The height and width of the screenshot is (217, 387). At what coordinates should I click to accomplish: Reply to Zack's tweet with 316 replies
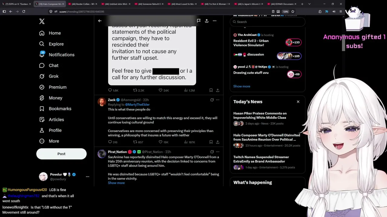pyautogui.click(x=110, y=142)
